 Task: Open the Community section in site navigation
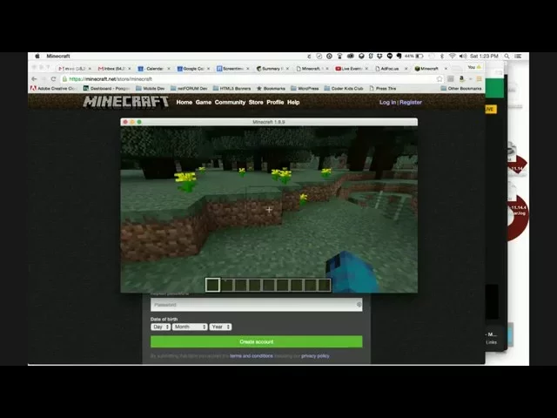pyautogui.click(x=230, y=102)
